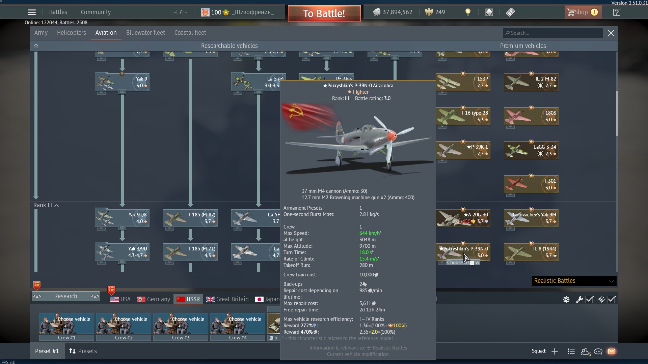Click the lightbulb tips icon

click(x=468, y=12)
